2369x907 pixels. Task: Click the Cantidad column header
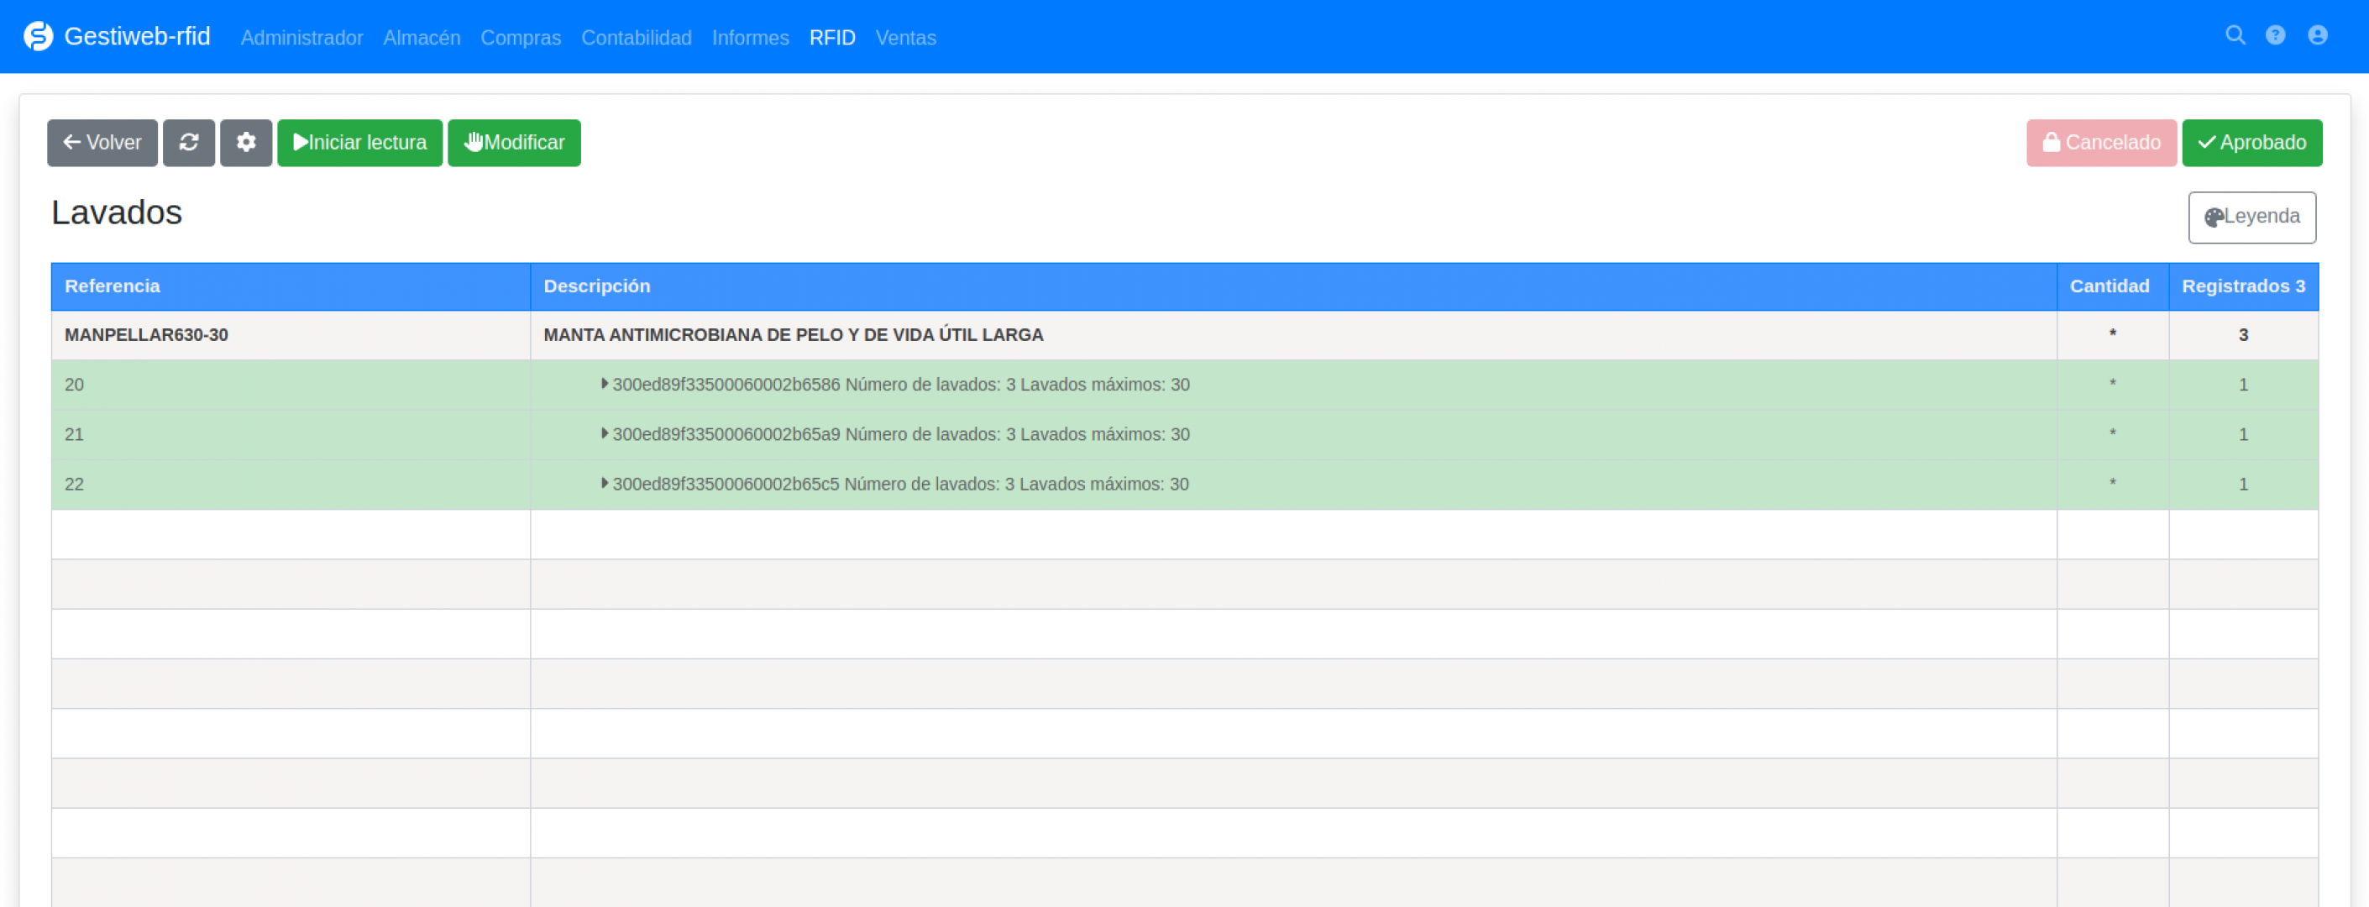(2112, 286)
